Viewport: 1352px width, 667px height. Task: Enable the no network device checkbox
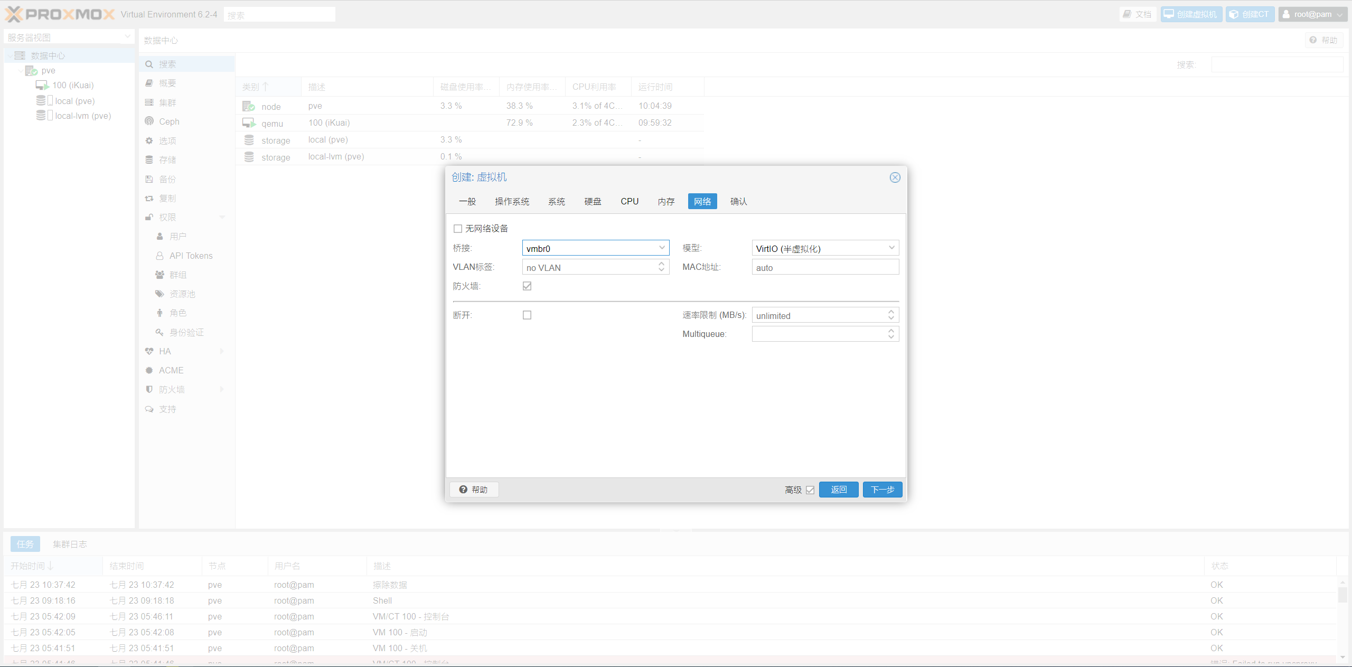point(458,229)
